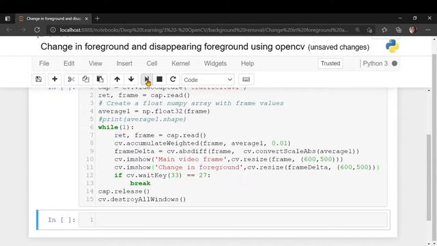Click the 'cap.release()' code line
The height and width of the screenshot is (246, 437).
point(124,191)
